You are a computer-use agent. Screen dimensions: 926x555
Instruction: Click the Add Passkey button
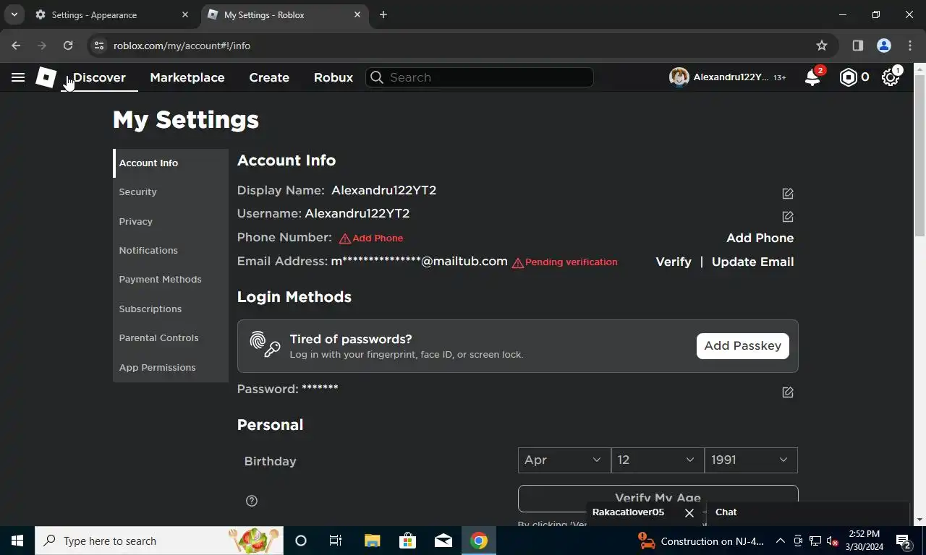(x=743, y=346)
